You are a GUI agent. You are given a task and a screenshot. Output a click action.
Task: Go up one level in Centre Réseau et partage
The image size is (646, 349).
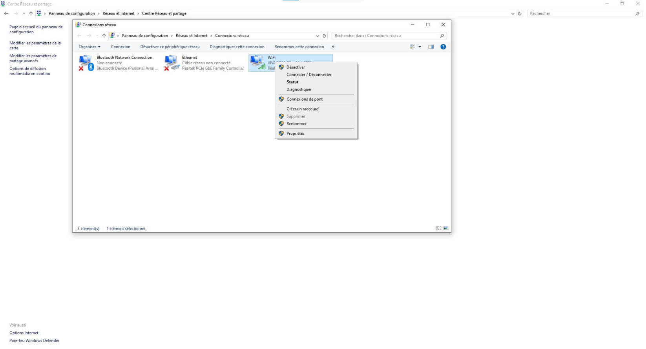[x=31, y=13]
